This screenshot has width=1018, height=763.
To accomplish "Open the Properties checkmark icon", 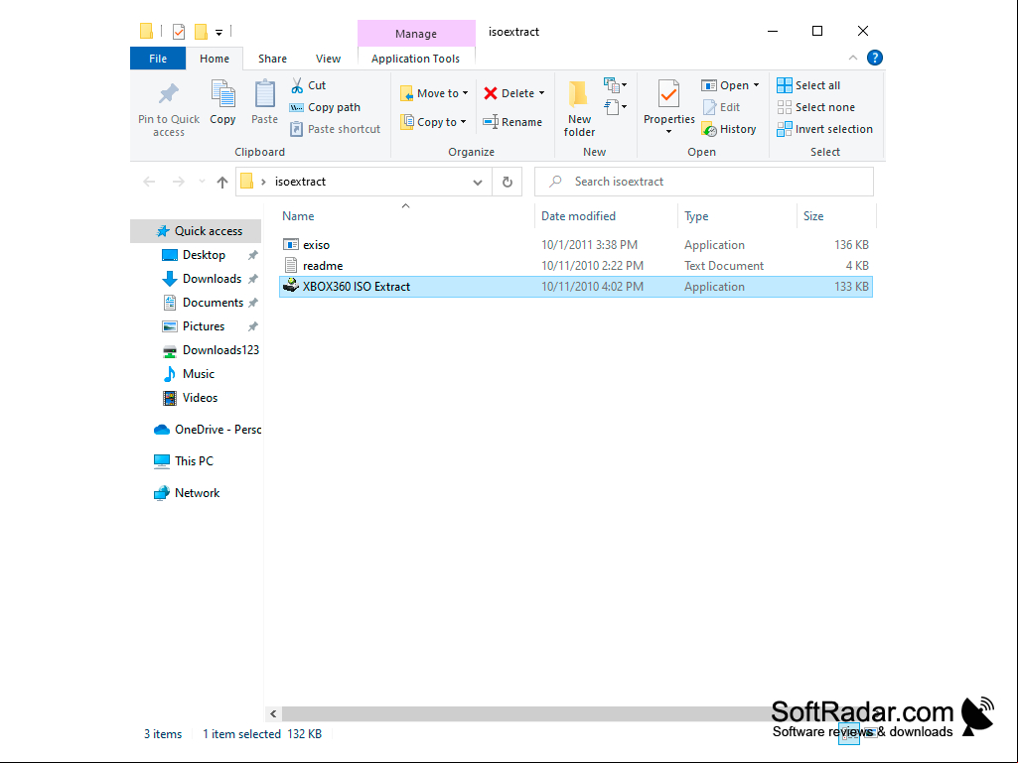I will point(668,94).
